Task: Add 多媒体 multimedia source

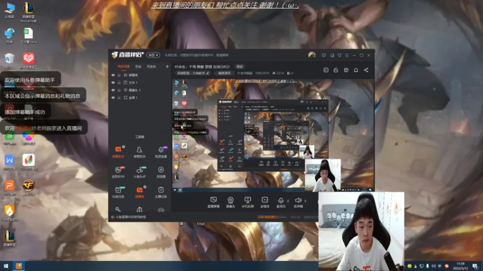Action: point(265,202)
